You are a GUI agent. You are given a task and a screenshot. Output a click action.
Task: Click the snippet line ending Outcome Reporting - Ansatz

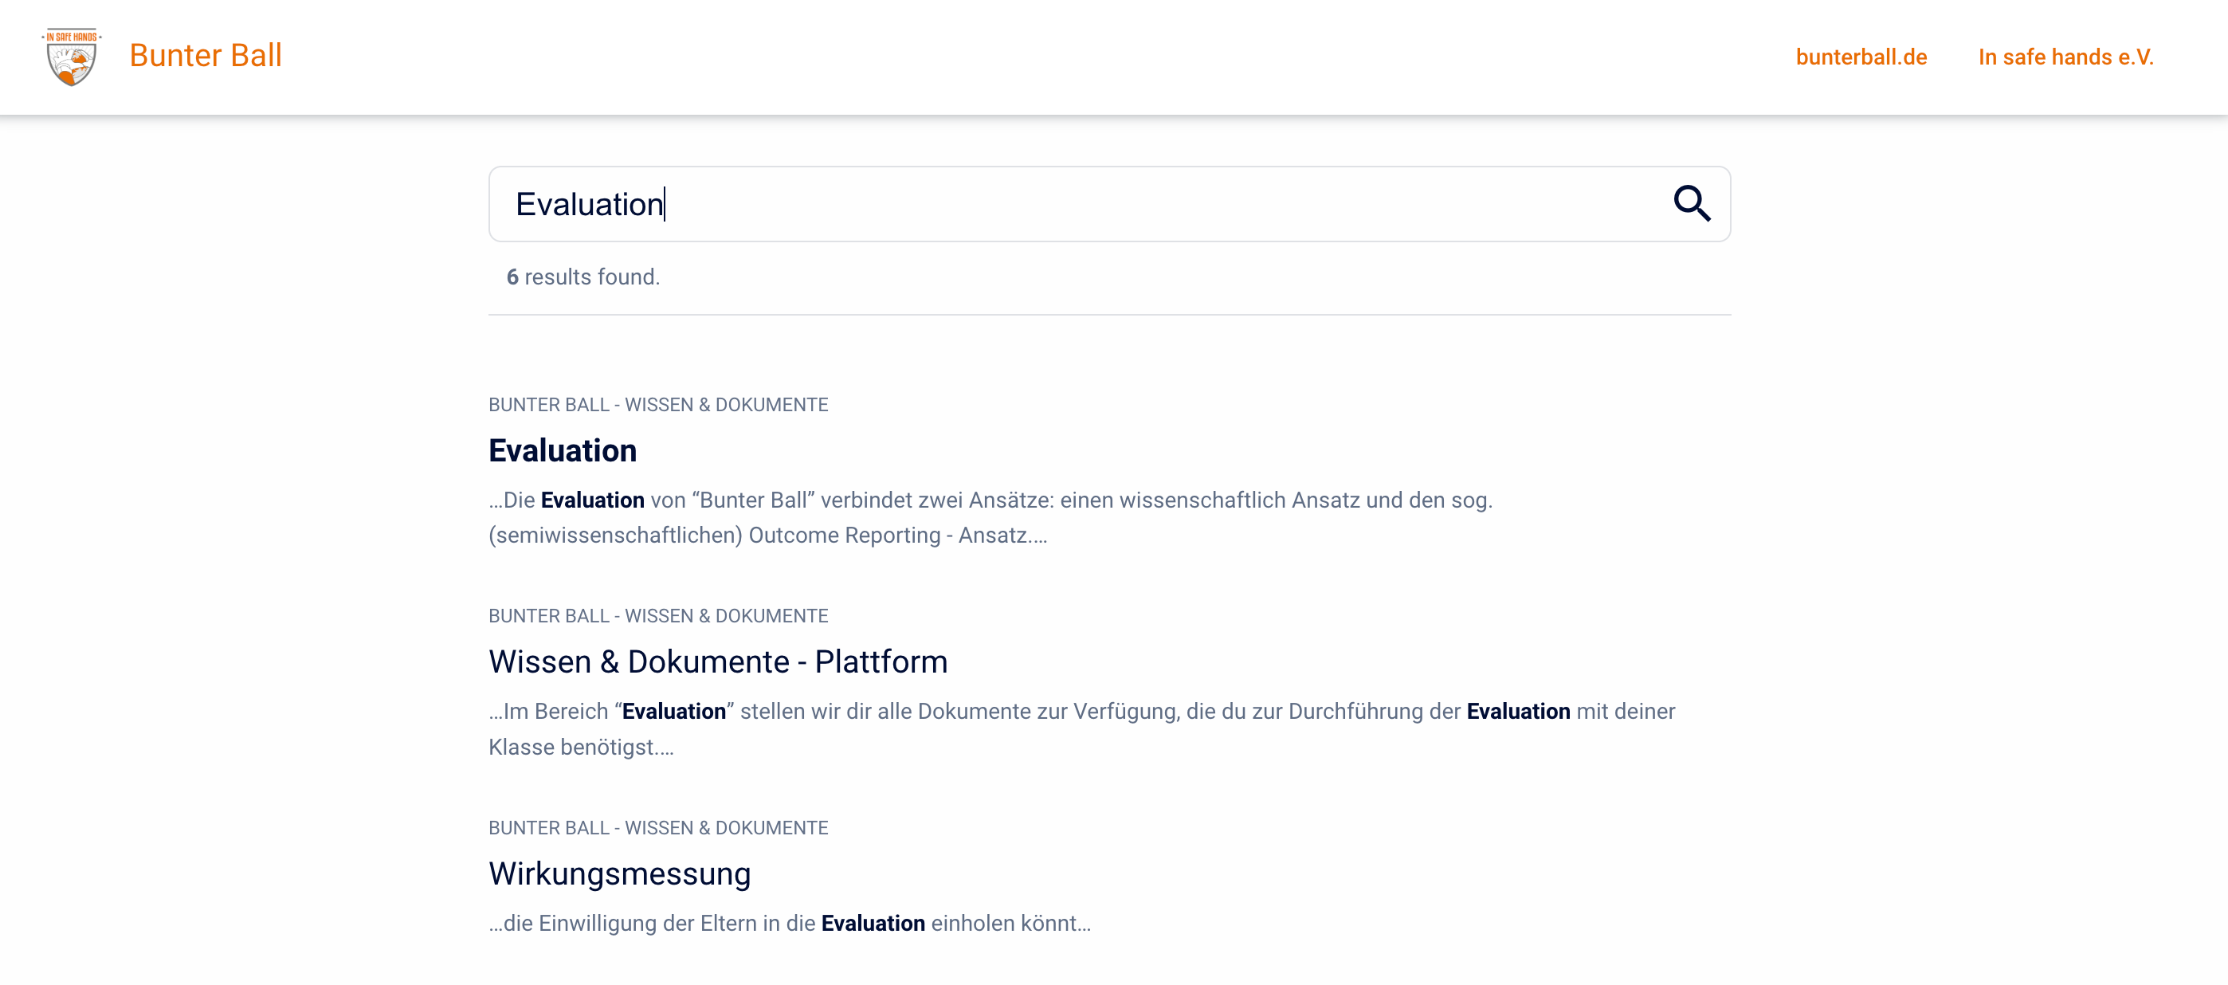767,536
